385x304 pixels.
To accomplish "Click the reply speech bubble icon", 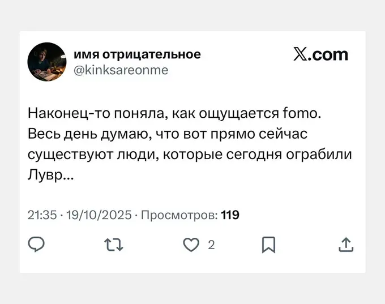I will coord(37,244).
